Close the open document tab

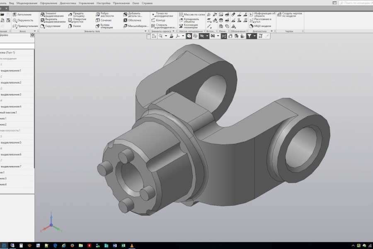6,8
